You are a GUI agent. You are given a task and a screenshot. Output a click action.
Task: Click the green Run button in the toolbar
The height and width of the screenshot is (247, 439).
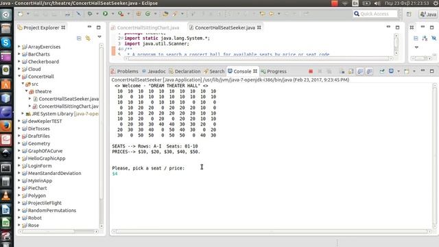coord(105,14)
